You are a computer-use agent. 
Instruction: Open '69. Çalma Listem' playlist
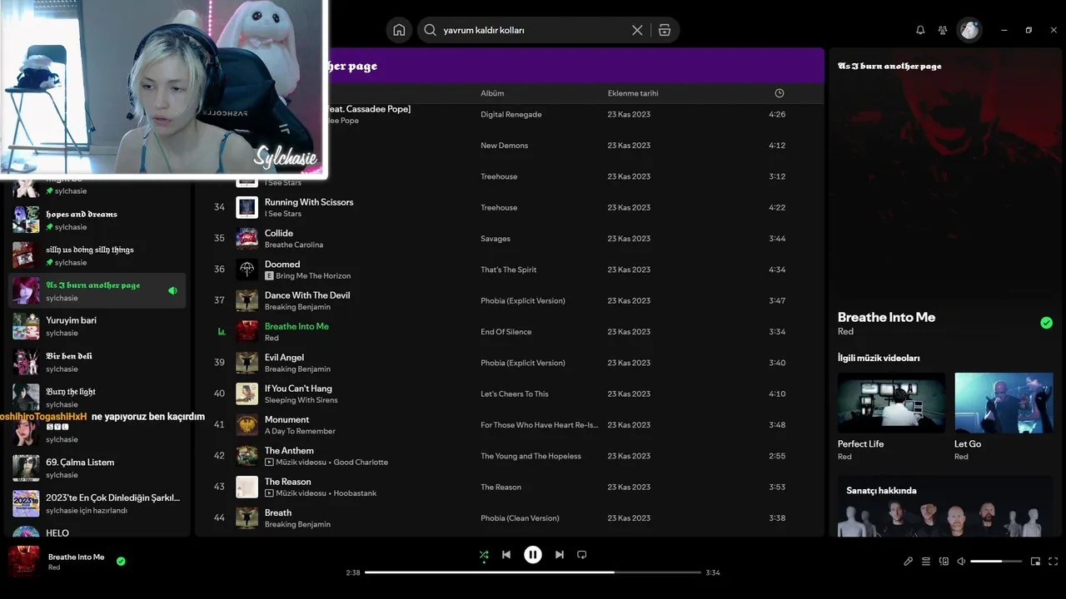click(97, 468)
